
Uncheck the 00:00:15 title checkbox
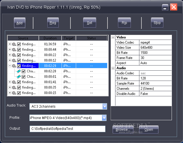tap(19, 93)
